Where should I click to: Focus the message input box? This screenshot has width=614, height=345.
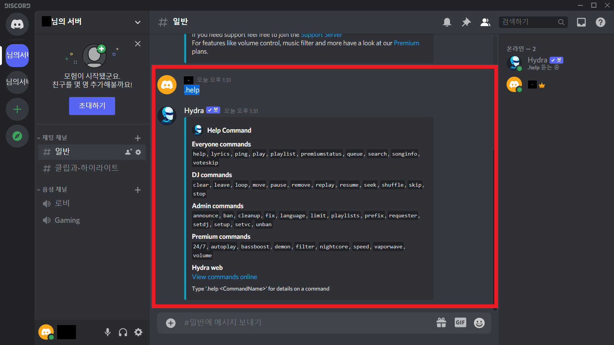point(307,323)
